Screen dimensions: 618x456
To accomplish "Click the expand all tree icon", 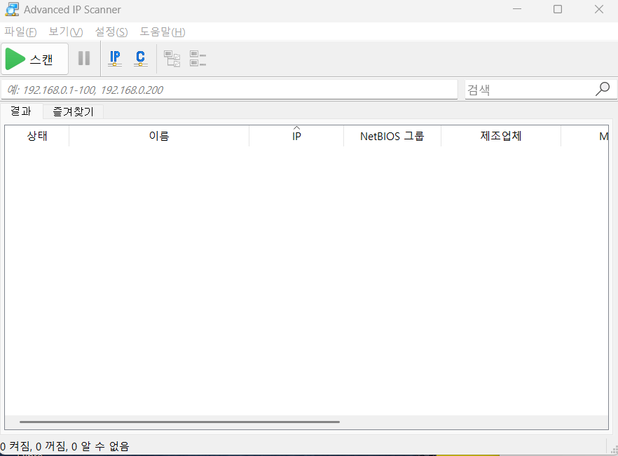I will point(172,59).
